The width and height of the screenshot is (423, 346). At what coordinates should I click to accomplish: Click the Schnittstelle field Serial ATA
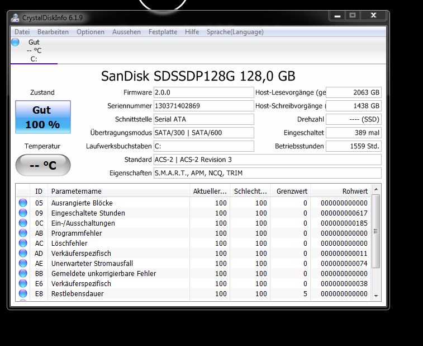[203, 119]
